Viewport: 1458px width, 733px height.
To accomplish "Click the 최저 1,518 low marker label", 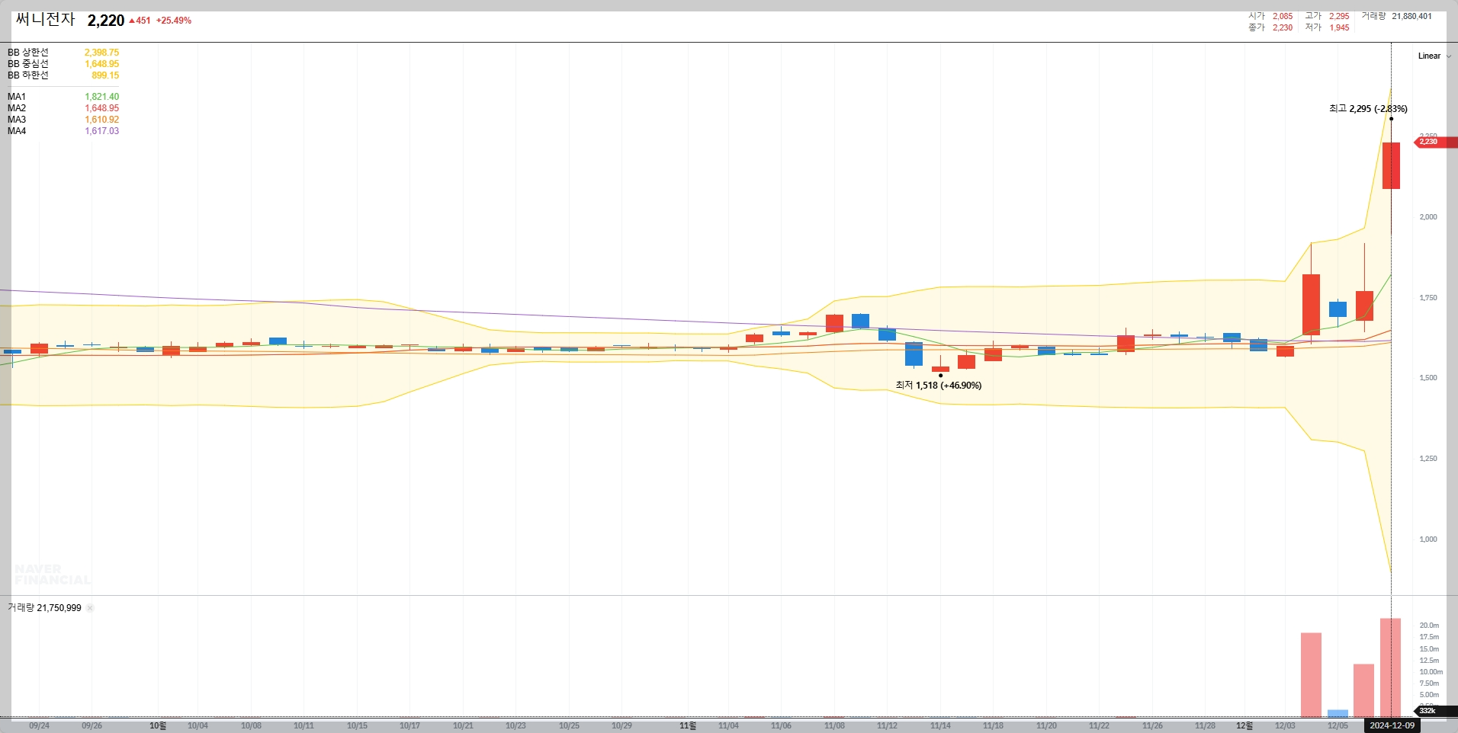I will pos(939,386).
